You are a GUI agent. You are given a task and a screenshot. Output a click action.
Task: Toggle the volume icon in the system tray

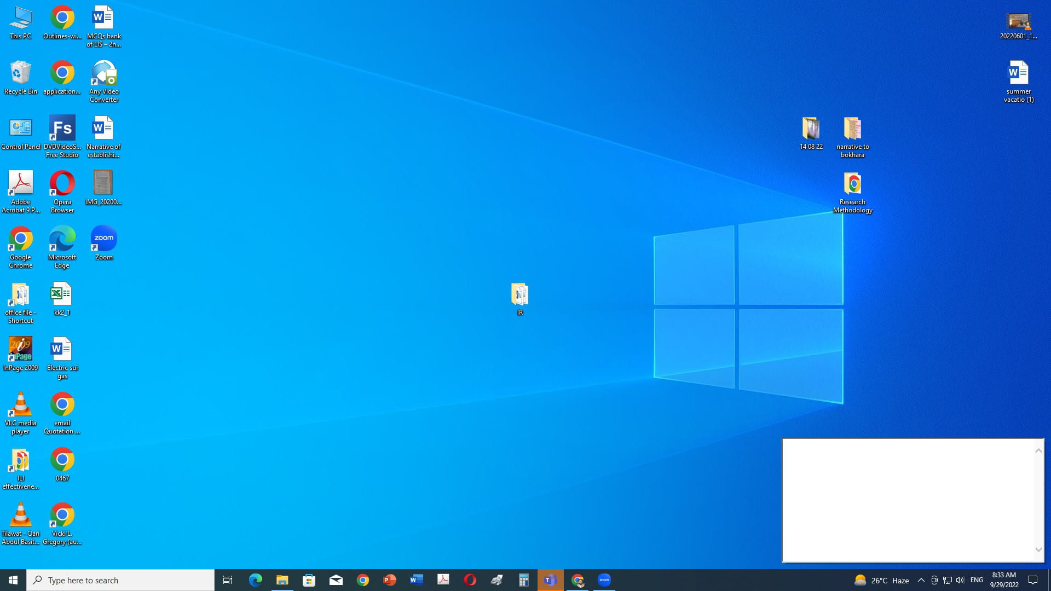click(960, 580)
